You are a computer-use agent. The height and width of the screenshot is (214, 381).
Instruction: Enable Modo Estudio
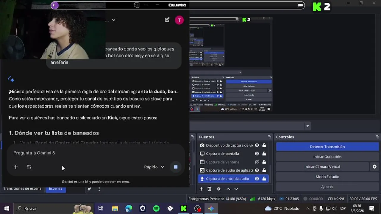[x=327, y=177]
